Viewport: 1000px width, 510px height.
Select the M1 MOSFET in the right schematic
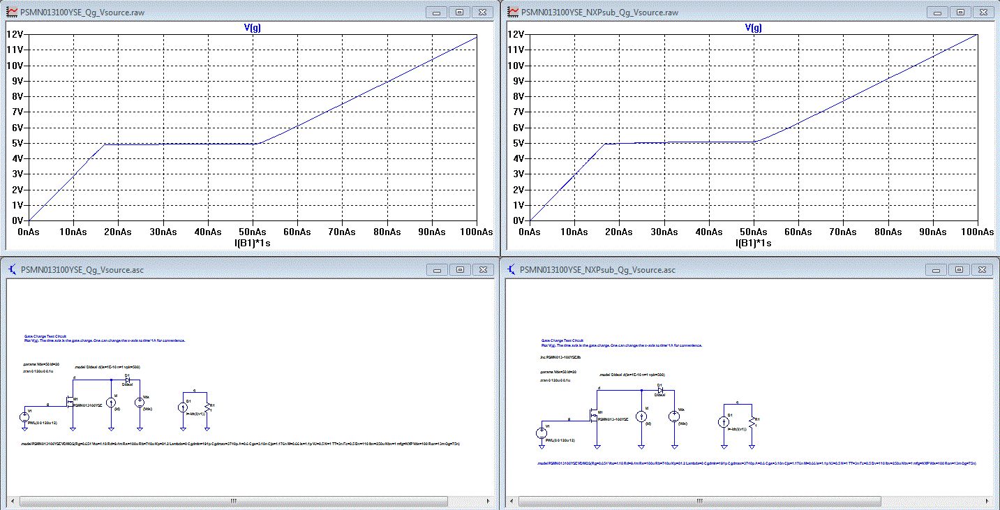[x=595, y=417]
